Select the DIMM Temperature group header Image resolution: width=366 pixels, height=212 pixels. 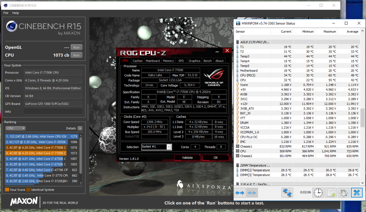pyautogui.click(x=297, y=165)
